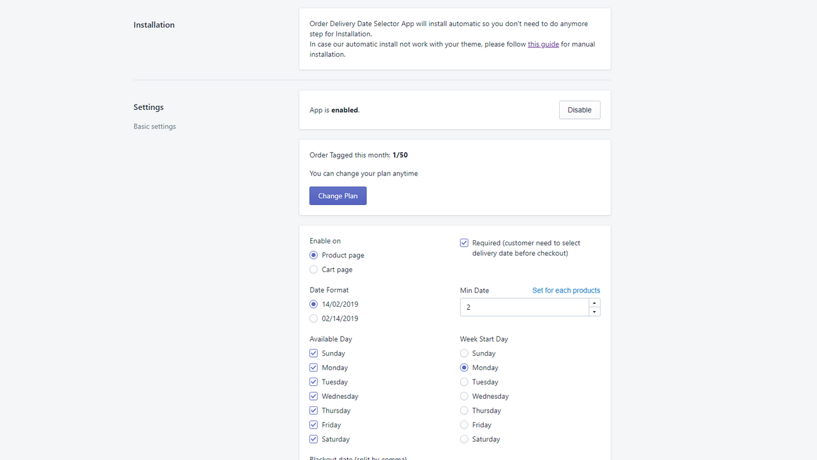
Task: Set Week Start Day to Friday
Action: click(463, 424)
